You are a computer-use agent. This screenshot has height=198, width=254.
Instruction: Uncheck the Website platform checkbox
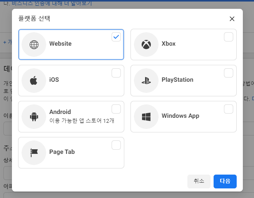click(116, 37)
